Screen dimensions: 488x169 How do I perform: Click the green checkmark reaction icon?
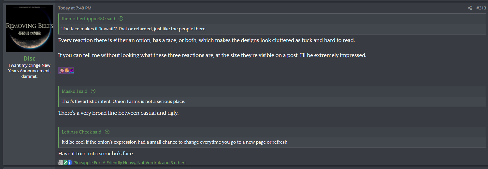pyautogui.click(x=65, y=162)
